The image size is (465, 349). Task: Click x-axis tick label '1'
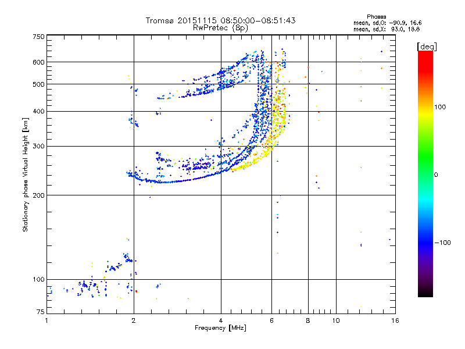(x=46, y=320)
